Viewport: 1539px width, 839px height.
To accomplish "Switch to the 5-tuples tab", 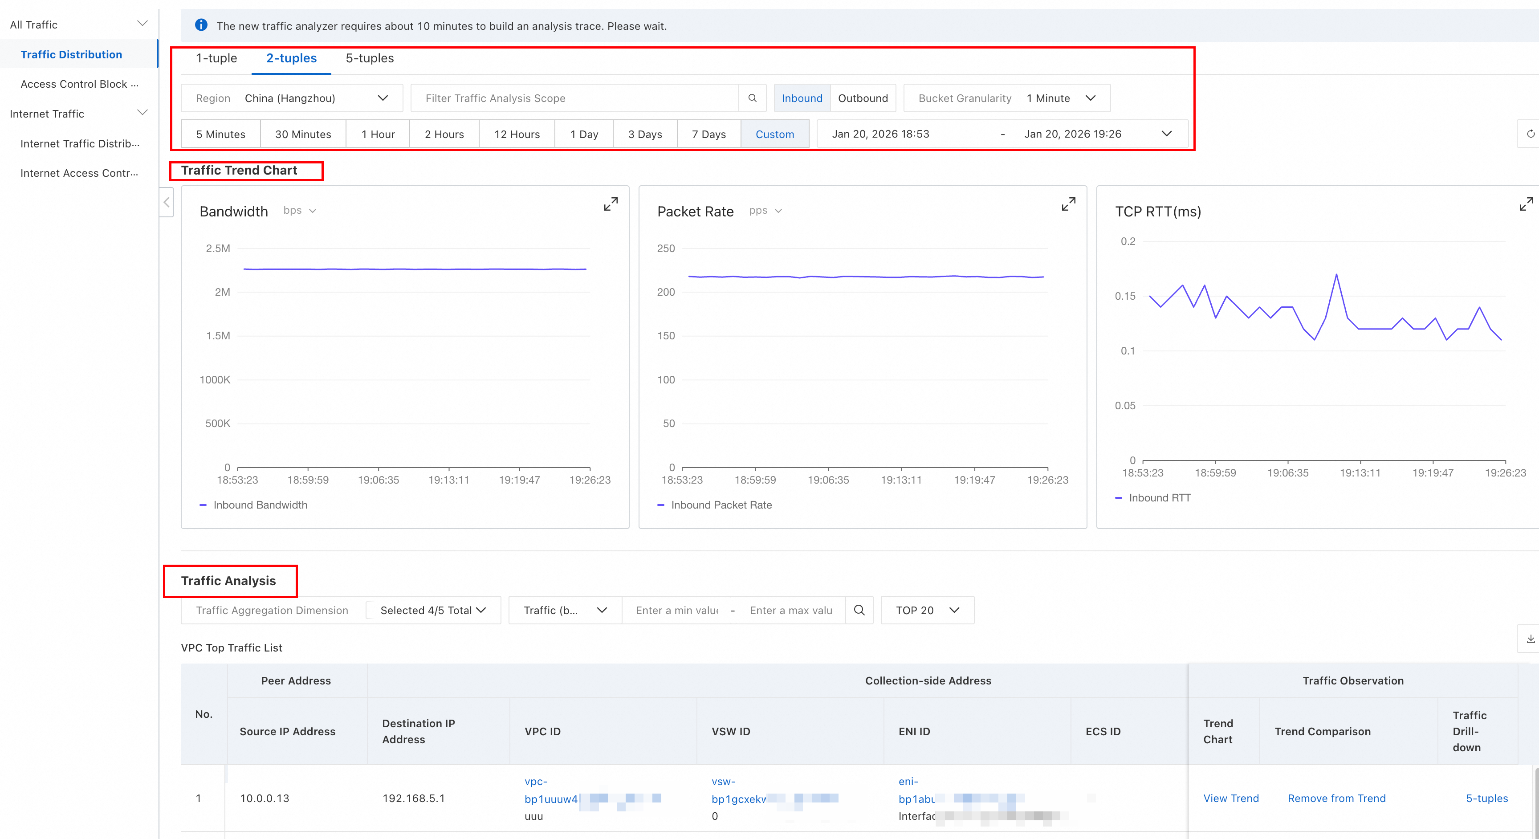I will [369, 58].
